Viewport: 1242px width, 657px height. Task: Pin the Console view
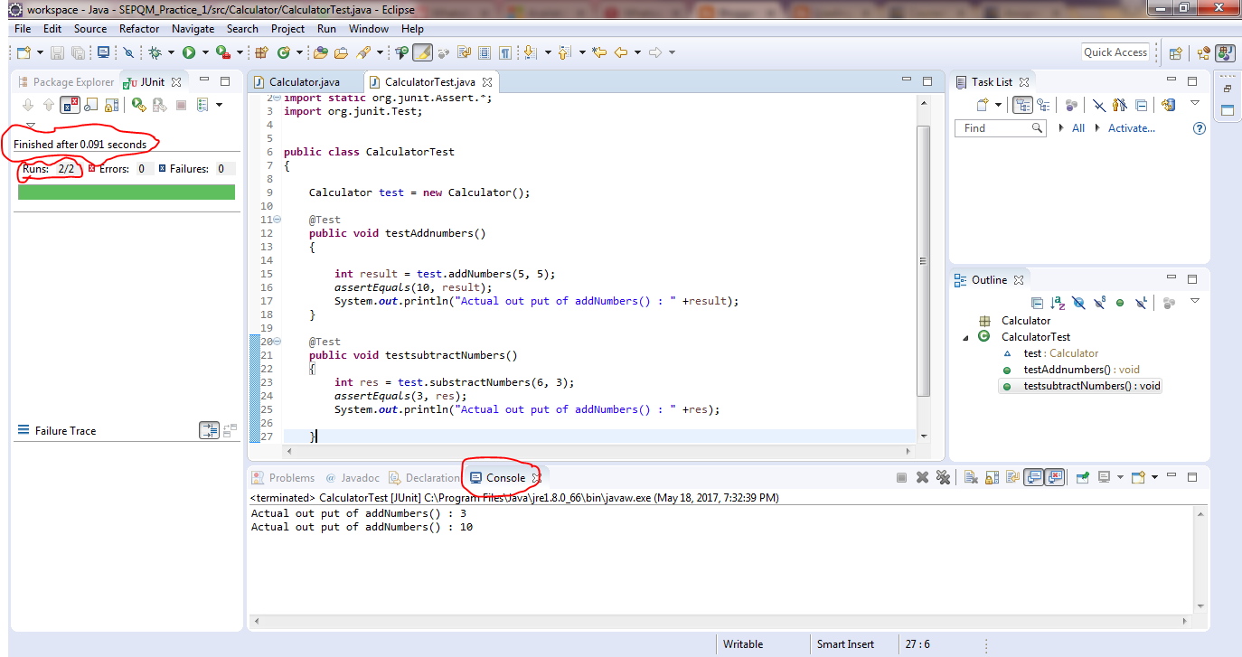point(1082,478)
